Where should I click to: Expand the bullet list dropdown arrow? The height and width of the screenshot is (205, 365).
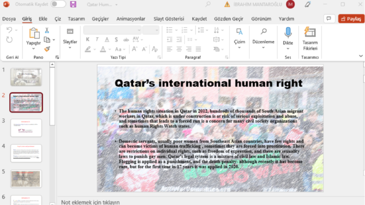point(176,30)
